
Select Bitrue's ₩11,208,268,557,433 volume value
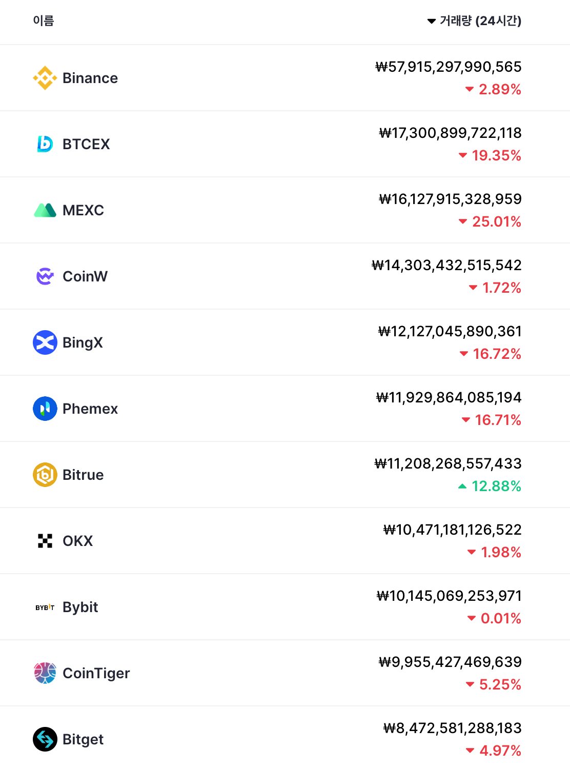(x=448, y=463)
